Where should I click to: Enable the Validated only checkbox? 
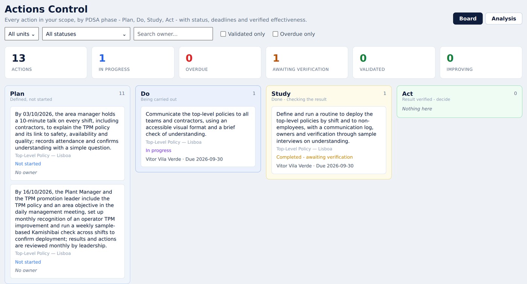[x=223, y=34]
